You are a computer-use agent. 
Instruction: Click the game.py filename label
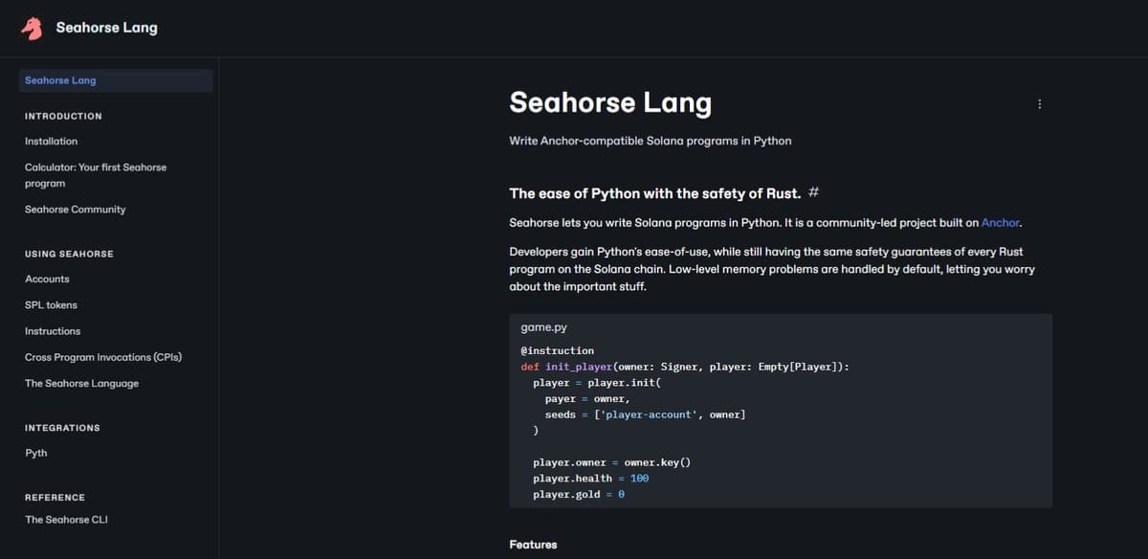click(543, 327)
